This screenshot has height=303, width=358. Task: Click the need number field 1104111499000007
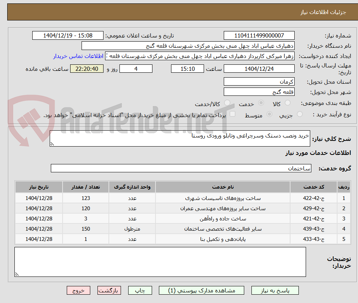click(x=259, y=36)
